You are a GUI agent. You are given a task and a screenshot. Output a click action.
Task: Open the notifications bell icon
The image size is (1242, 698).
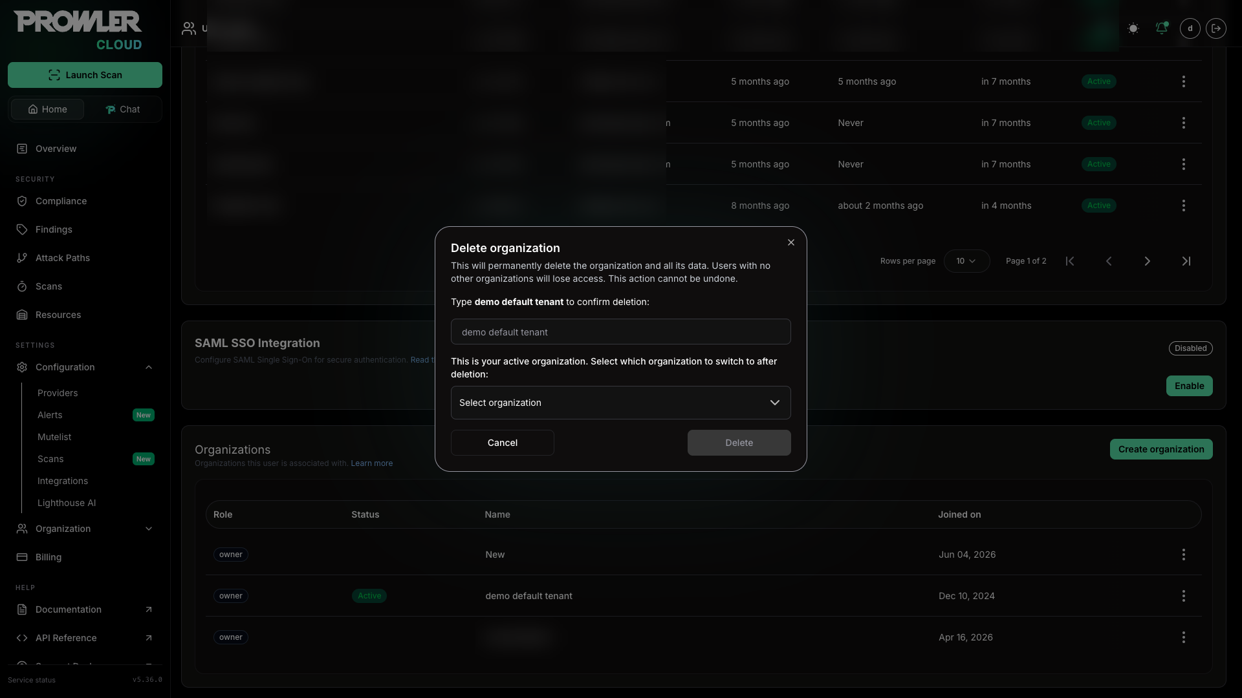click(x=1161, y=28)
